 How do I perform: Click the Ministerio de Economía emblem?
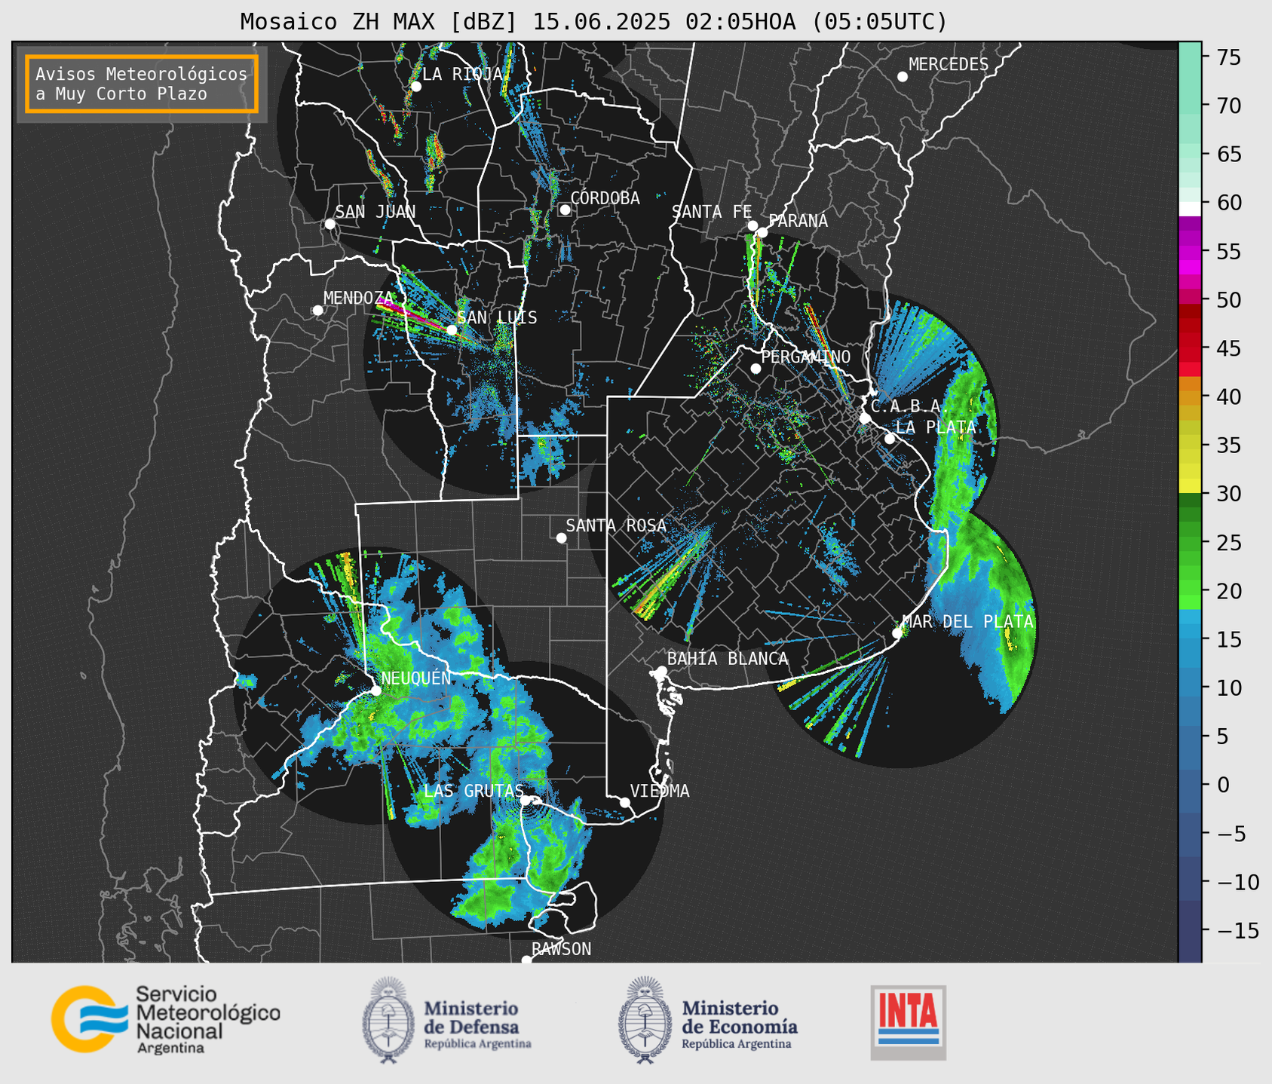point(644,1020)
